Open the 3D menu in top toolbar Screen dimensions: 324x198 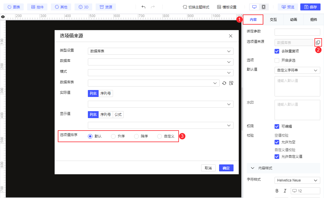tap(83, 7)
